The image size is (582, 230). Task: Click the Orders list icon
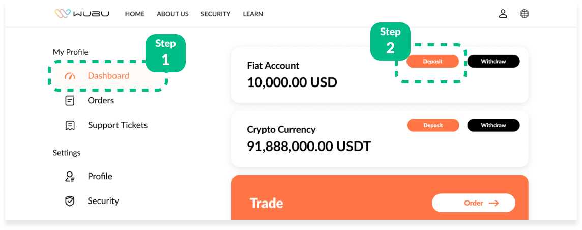pyautogui.click(x=70, y=101)
